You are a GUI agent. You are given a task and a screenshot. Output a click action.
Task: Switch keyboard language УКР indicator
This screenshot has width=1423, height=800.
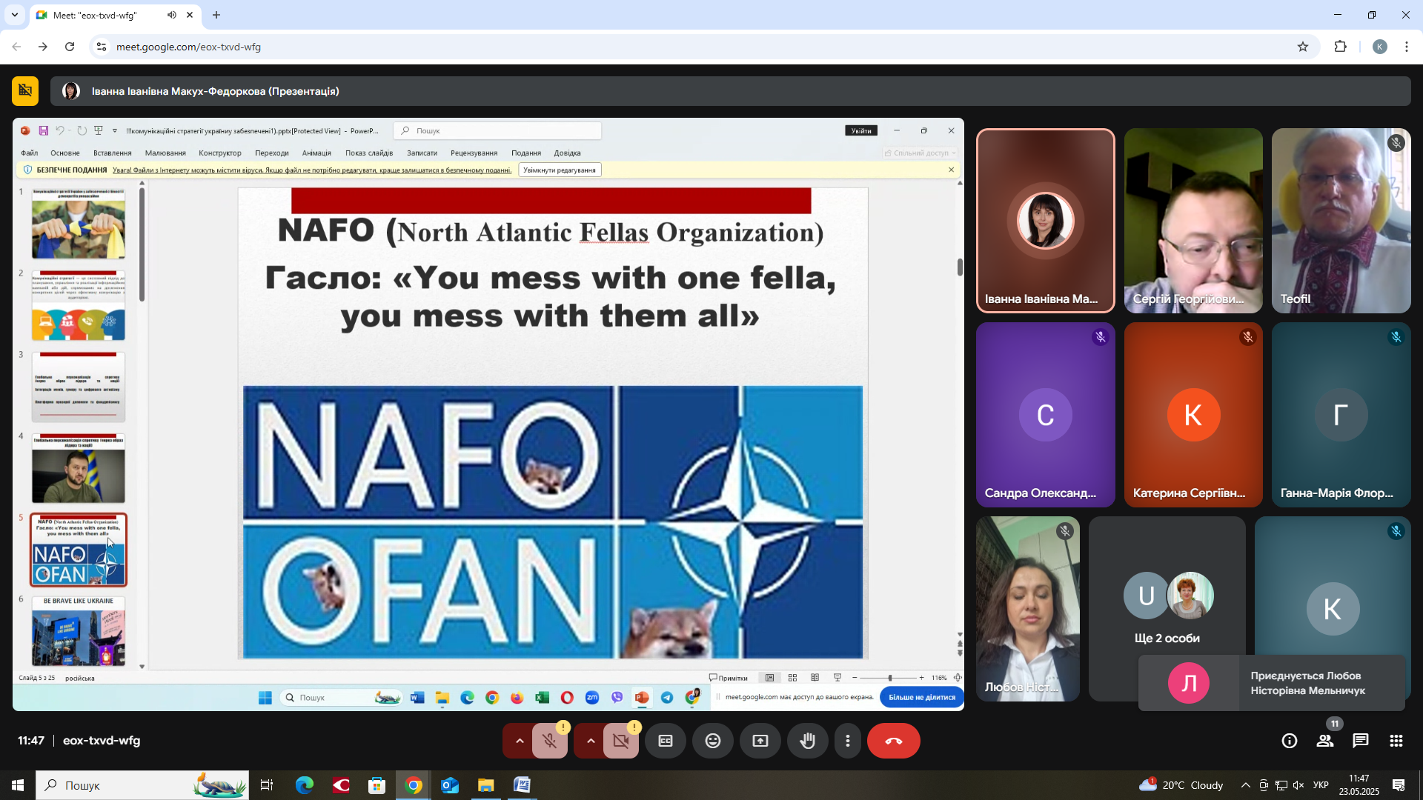click(x=1321, y=785)
